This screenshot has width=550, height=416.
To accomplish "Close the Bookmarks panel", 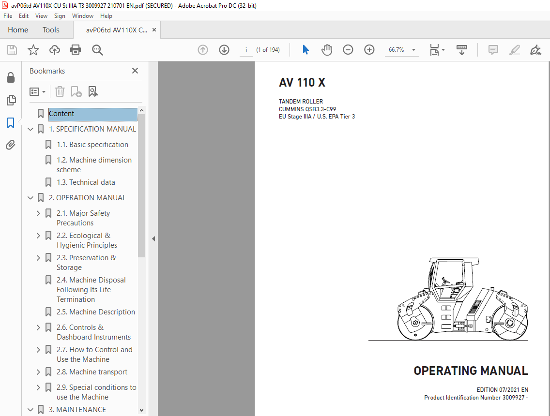I will click(135, 71).
